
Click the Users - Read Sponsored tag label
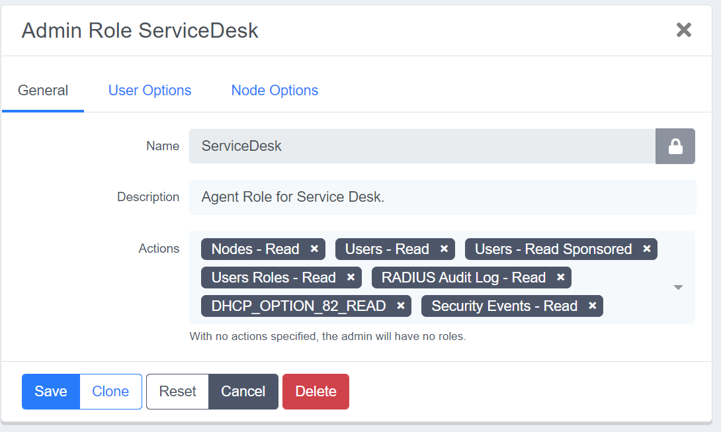pos(553,249)
